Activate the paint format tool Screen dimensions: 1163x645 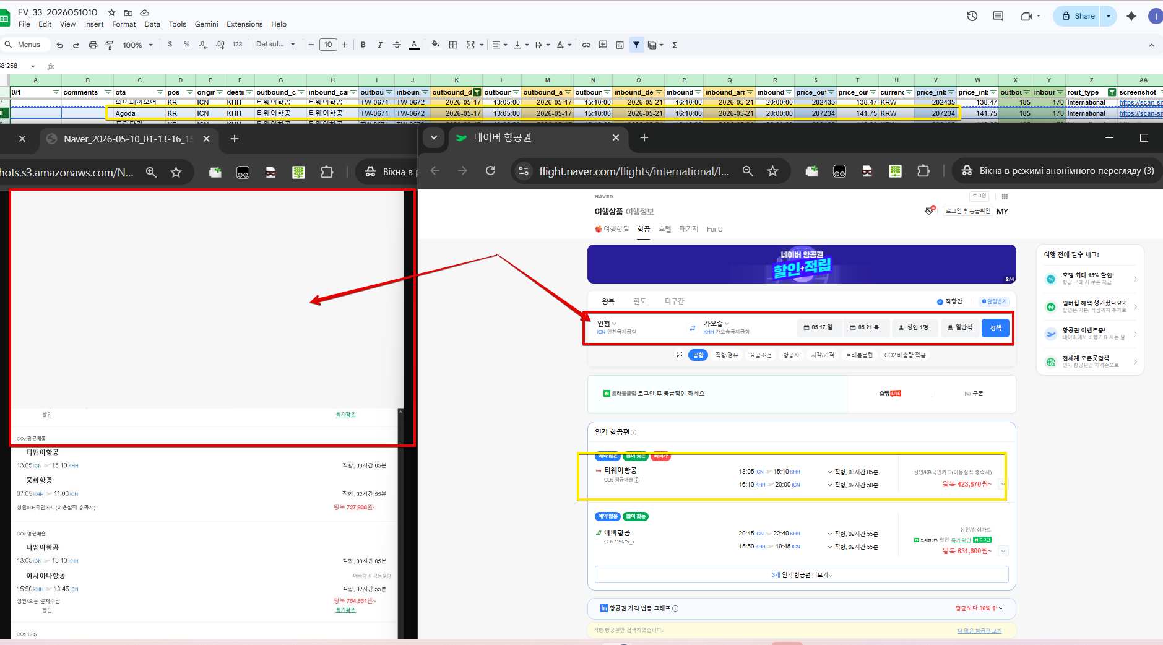109,45
